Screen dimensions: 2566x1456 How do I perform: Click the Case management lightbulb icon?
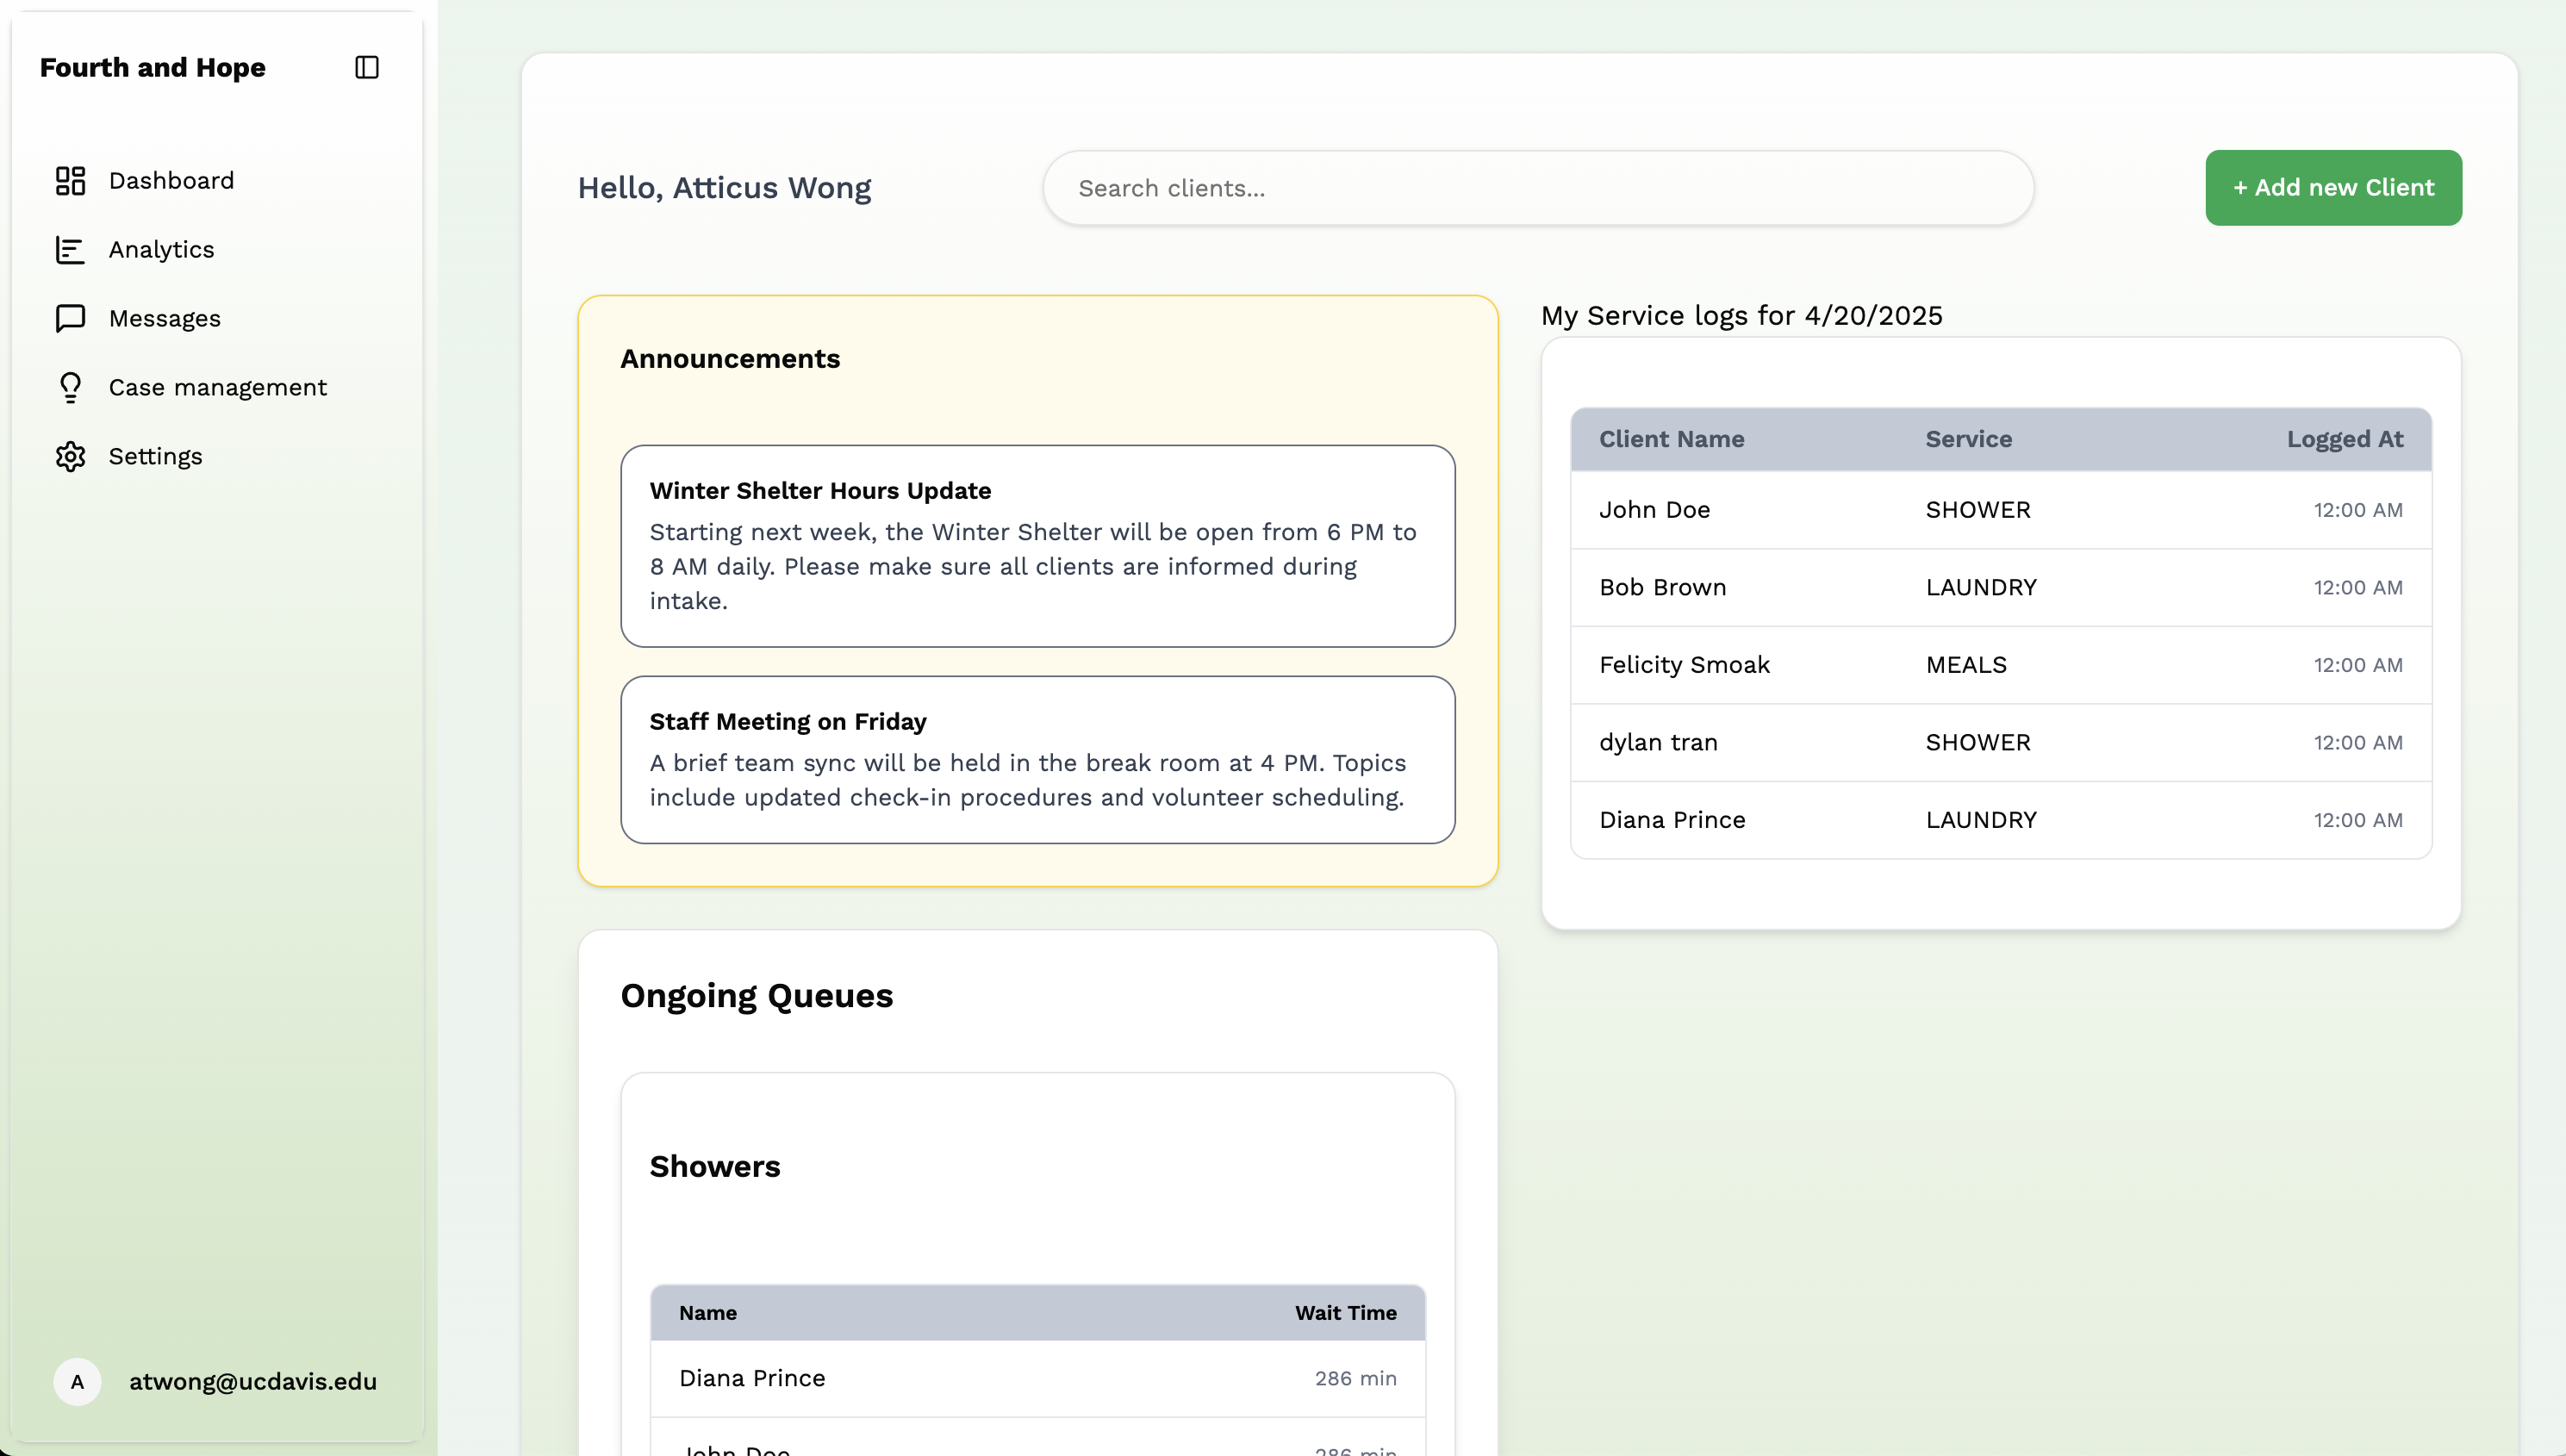tap(70, 387)
